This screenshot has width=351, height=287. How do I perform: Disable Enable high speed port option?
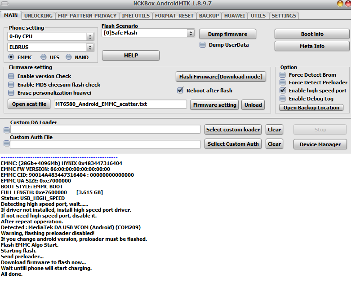tap(283, 91)
